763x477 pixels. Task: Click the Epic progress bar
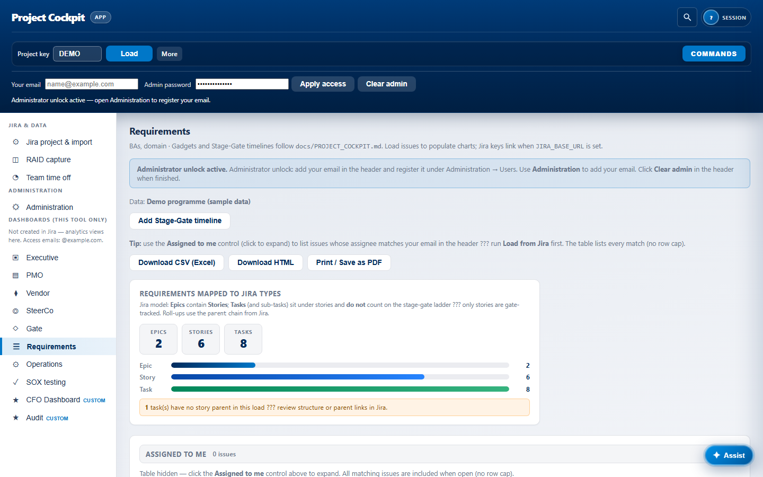click(x=340, y=365)
